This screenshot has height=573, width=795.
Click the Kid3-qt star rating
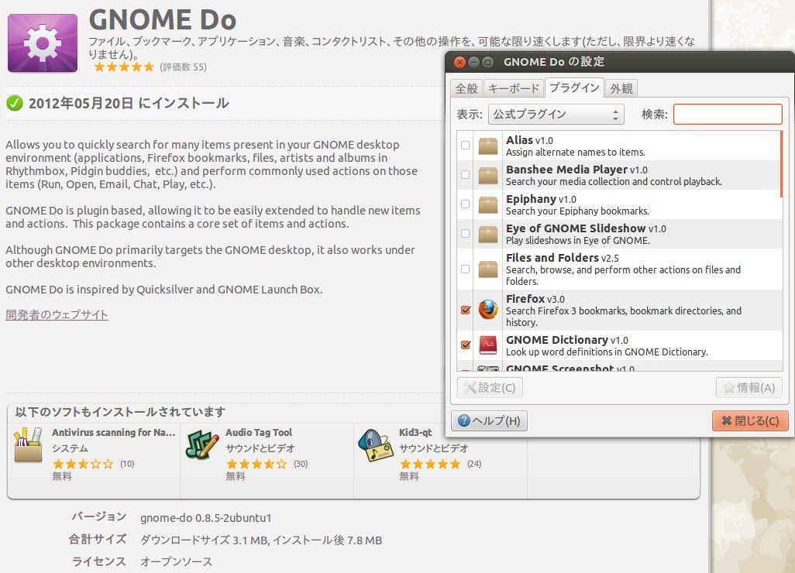click(430, 464)
